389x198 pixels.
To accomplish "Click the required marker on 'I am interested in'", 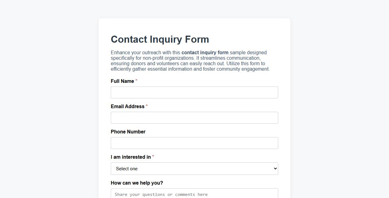I will (153, 156).
